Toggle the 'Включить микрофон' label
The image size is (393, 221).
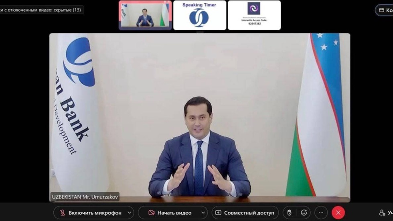coord(95,213)
